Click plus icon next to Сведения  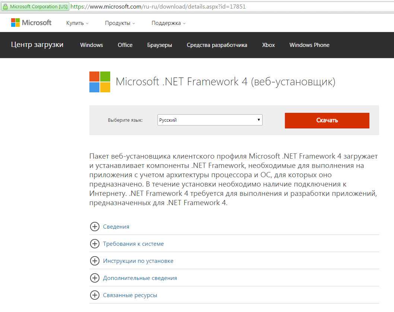(x=95, y=226)
